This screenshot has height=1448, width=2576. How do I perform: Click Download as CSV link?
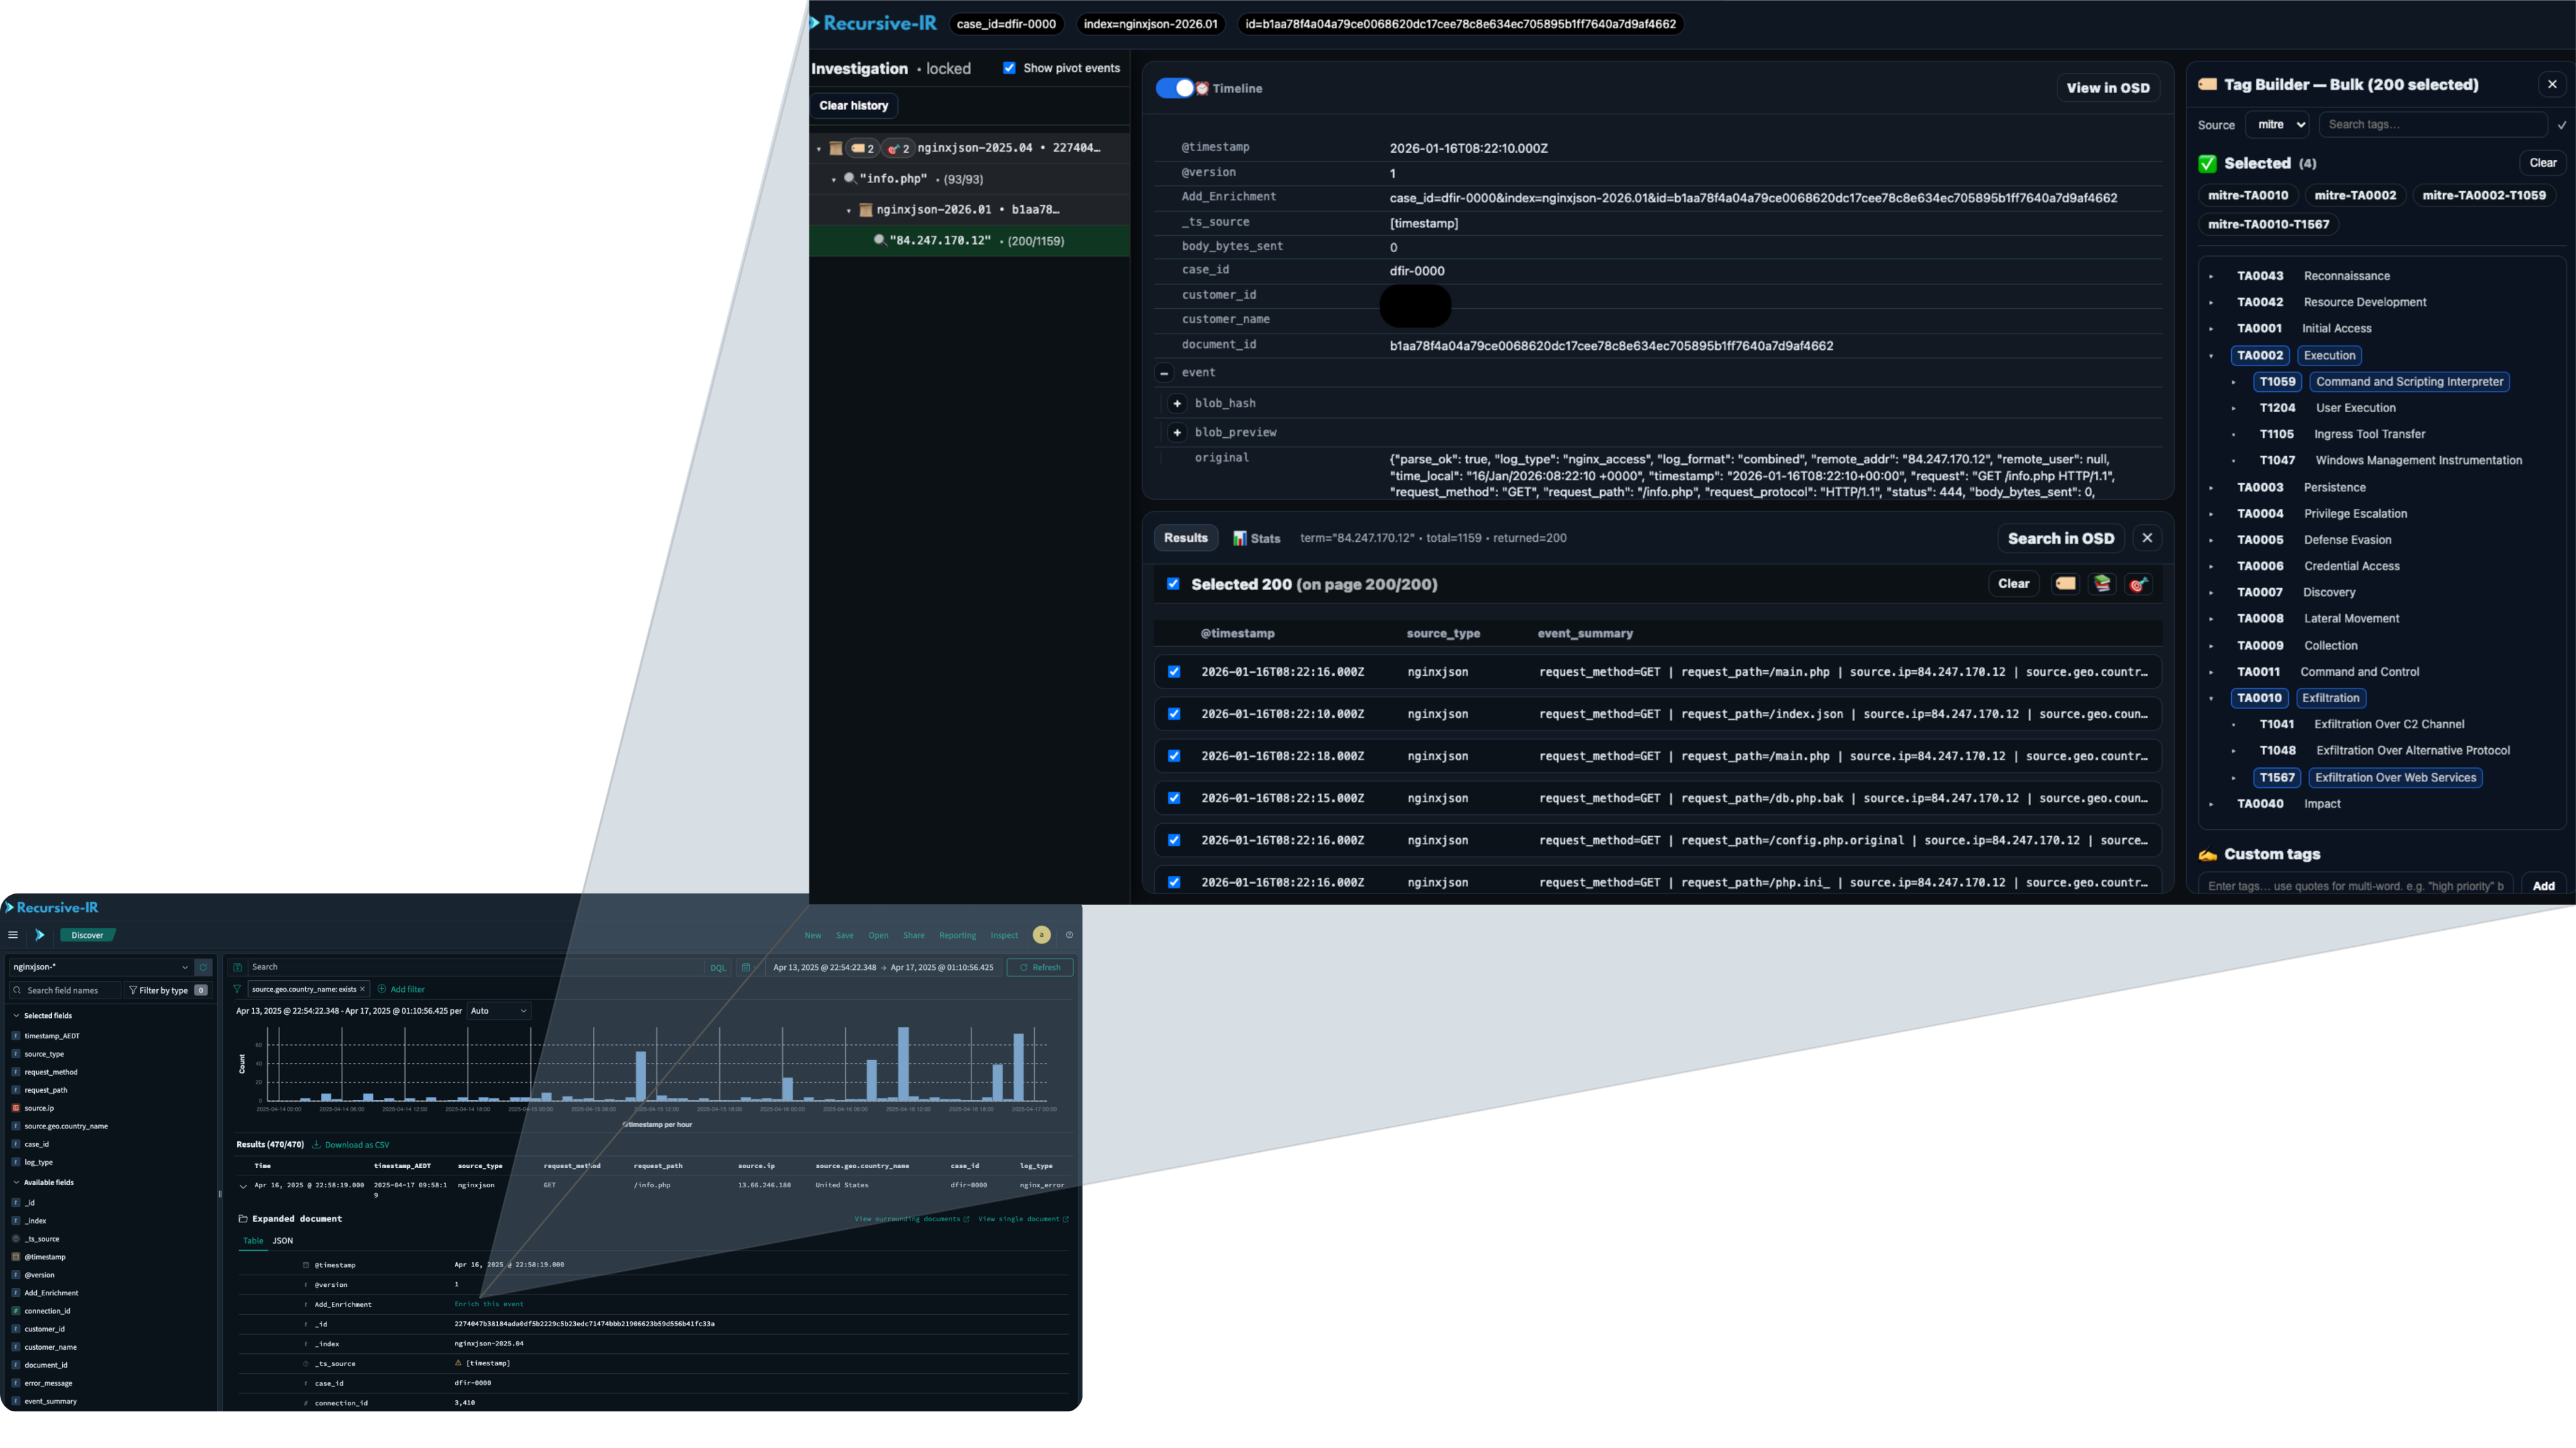pyautogui.click(x=351, y=1145)
